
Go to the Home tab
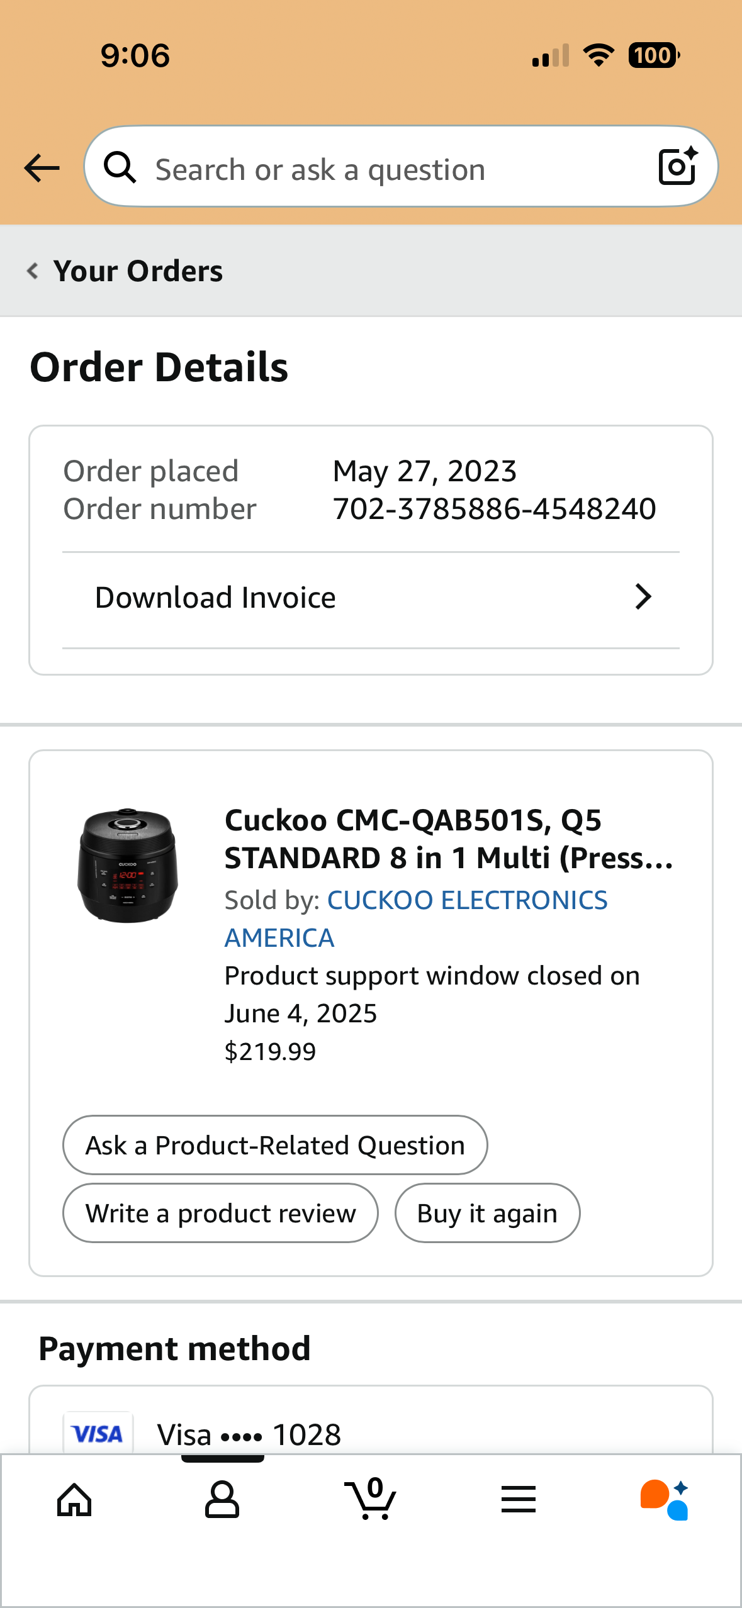(x=74, y=1500)
